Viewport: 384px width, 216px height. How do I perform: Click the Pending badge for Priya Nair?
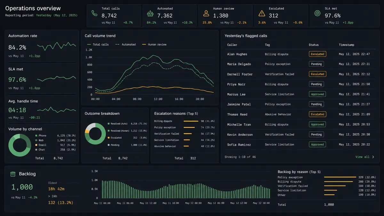click(x=316, y=84)
